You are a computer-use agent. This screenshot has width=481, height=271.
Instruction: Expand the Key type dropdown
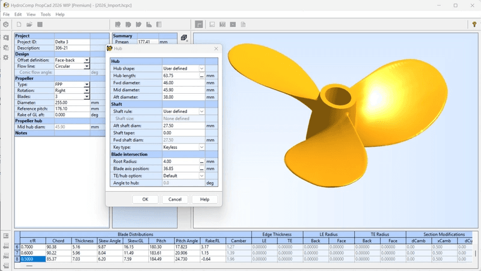click(201, 147)
